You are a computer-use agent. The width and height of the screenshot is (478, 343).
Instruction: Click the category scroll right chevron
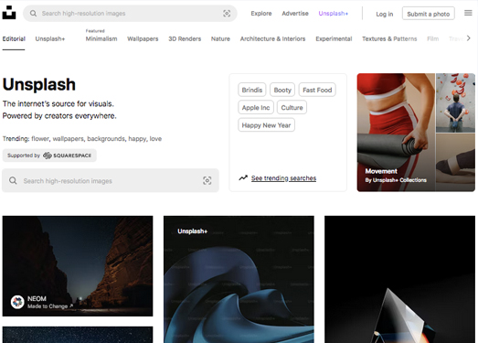coord(469,38)
